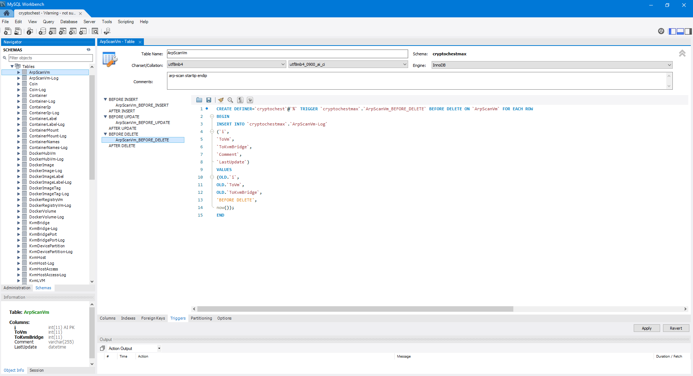Image resolution: width=693 pixels, height=376 pixels.
Task: Create a new SQL tab icon
Action: pyautogui.click(x=7, y=31)
